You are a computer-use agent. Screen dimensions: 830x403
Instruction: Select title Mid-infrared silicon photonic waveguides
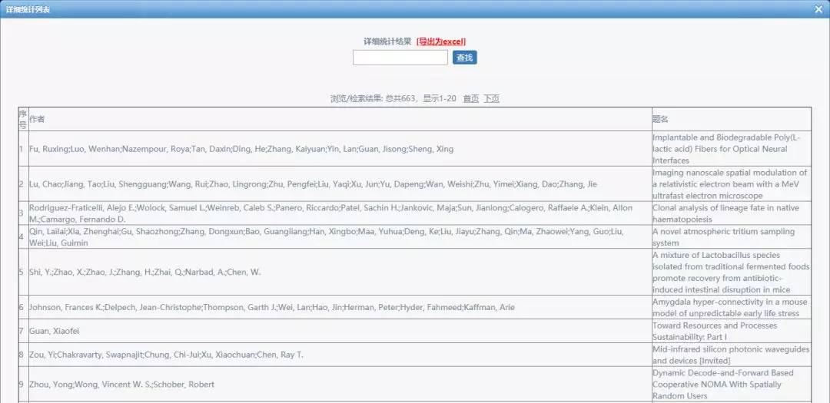tap(731, 355)
